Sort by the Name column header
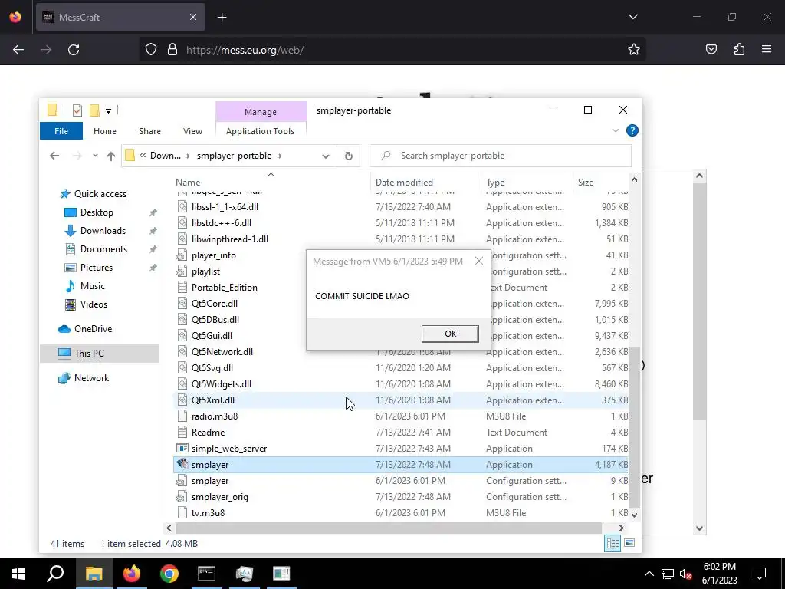 point(271,183)
